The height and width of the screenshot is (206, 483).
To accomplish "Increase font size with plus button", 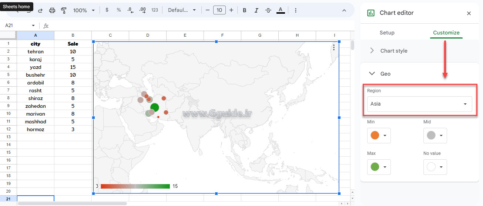I will [x=231, y=10].
